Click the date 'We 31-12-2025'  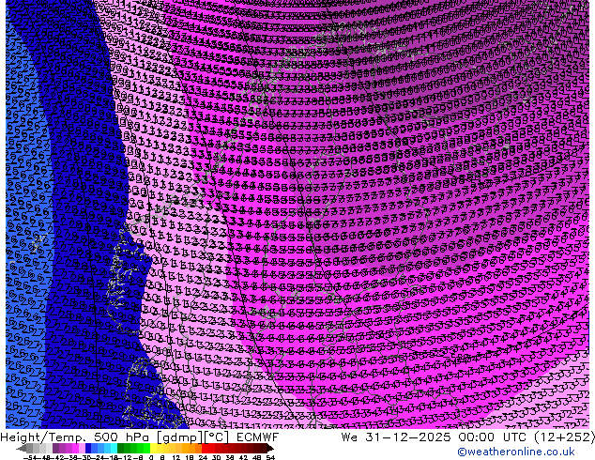[x=395, y=437]
